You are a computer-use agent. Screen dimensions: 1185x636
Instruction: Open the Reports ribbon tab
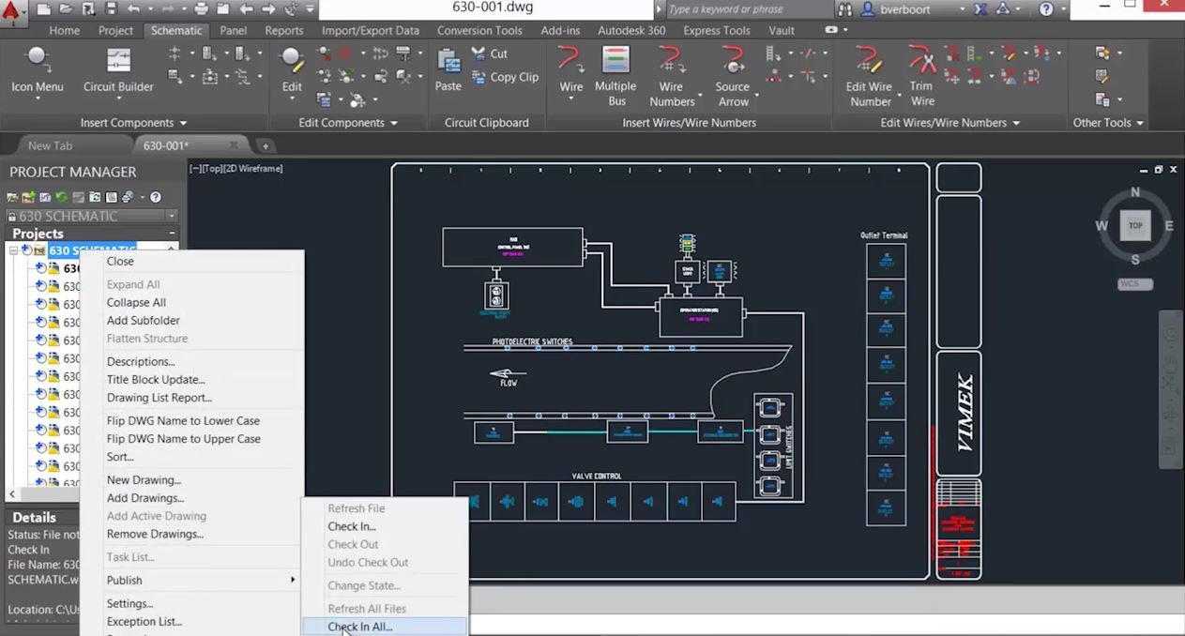(x=283, y=30)
